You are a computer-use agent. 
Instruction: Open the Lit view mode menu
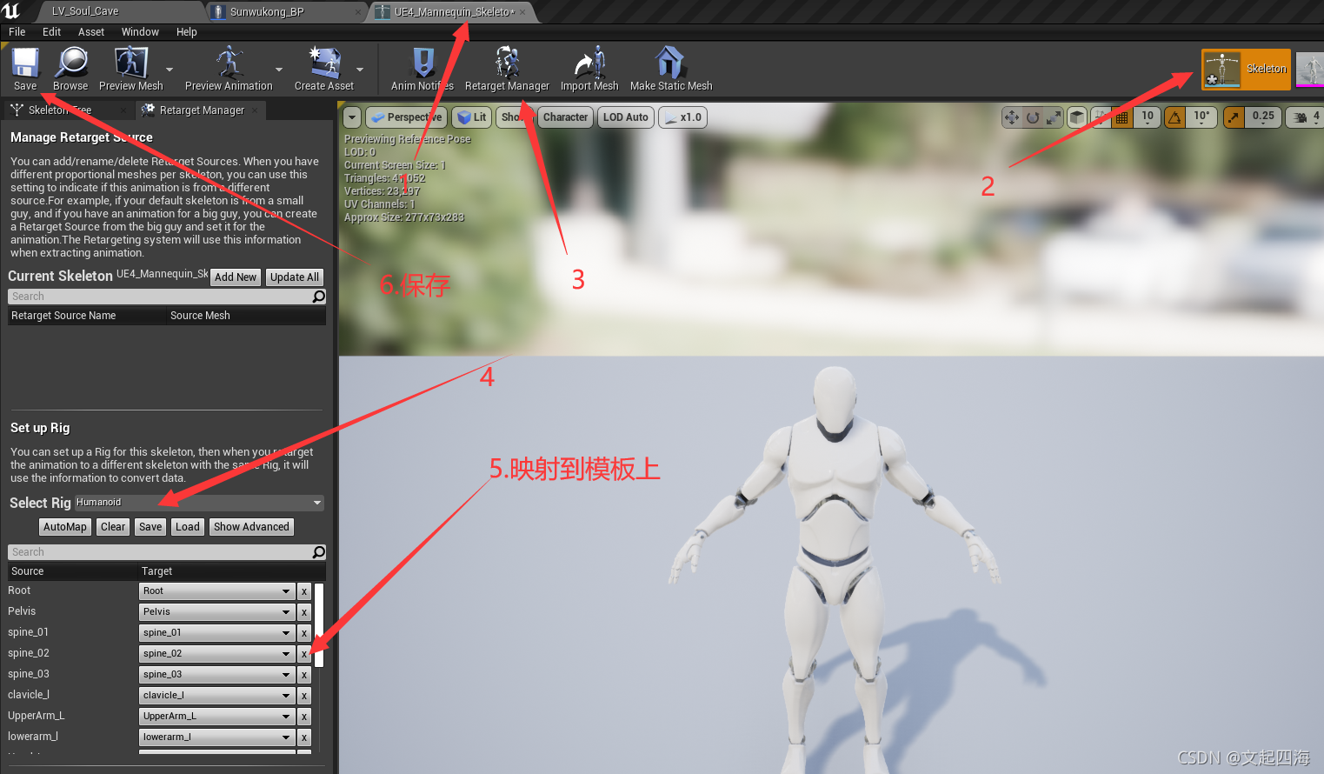coord(471,117)
